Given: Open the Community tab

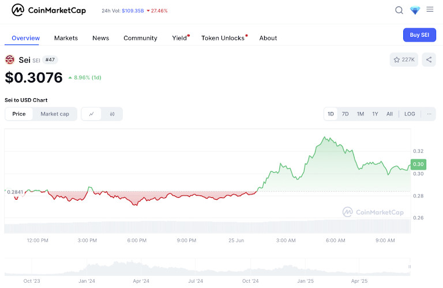Looking at the screenshot, I should click(140, 38).
